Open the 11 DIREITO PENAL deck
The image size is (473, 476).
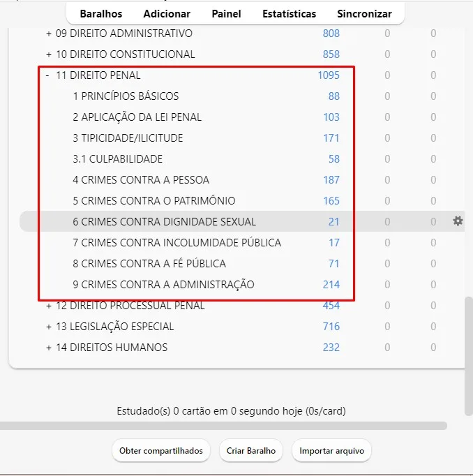pos(98,75)
